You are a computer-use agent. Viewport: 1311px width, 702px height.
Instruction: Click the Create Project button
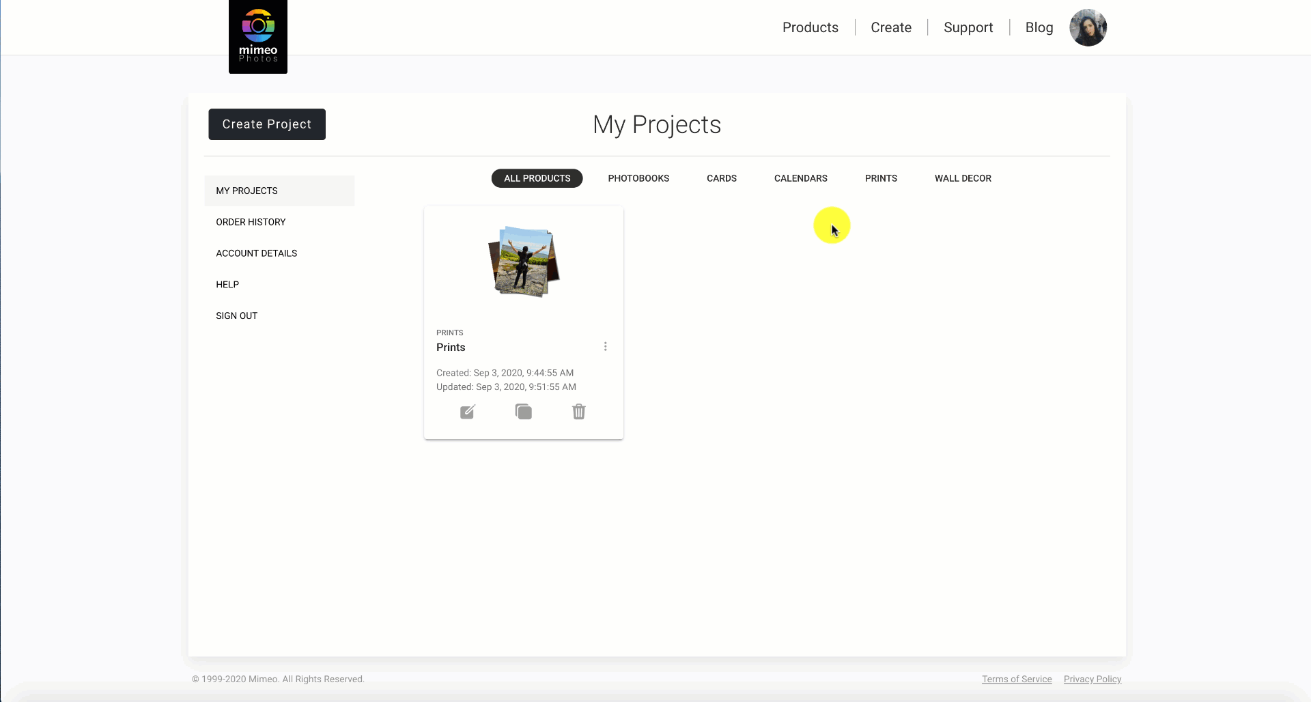click(267, 124)
